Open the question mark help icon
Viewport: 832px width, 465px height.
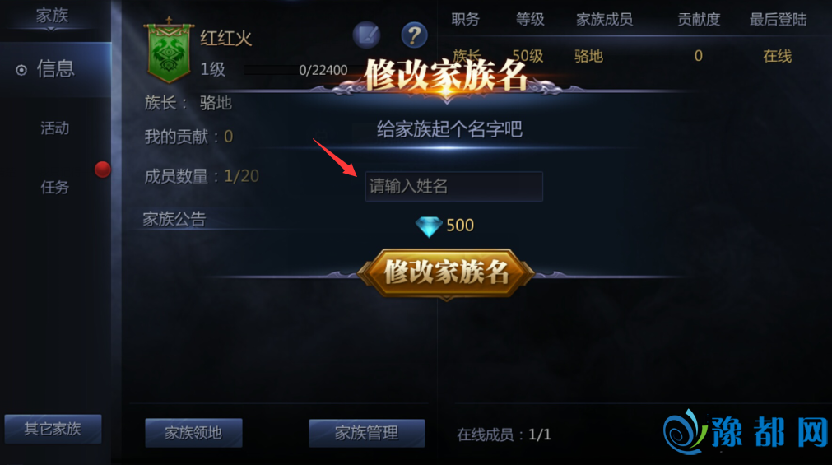tap(414, 35)
